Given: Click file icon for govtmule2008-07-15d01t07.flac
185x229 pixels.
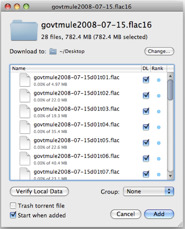Looking at the screenshot, I should tap(25, 173).
